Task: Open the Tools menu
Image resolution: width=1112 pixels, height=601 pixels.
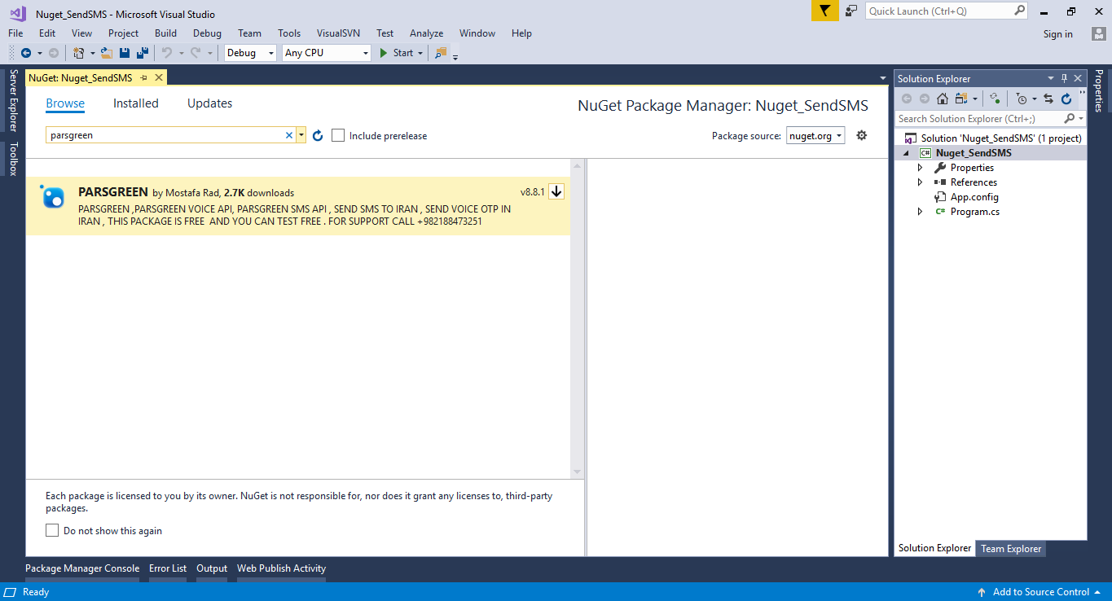Action: click(x=289, y=33)
